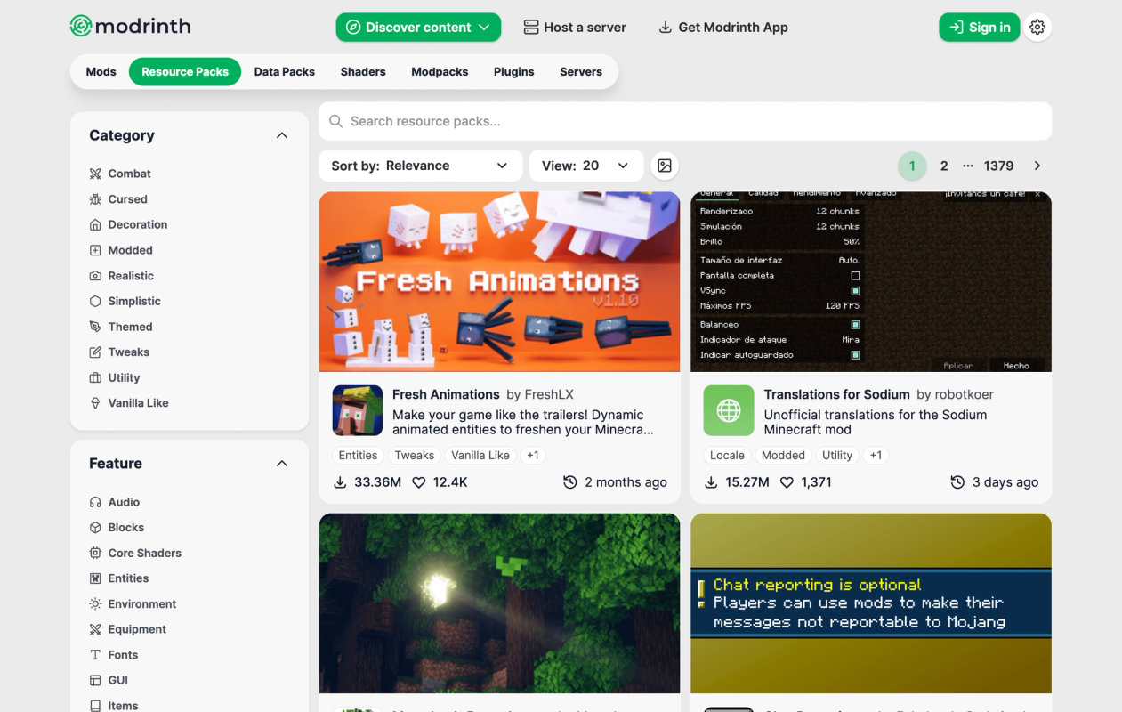1122x712 pixels.
Task: Switch to the Plugins tab
Action: point(514,72)
